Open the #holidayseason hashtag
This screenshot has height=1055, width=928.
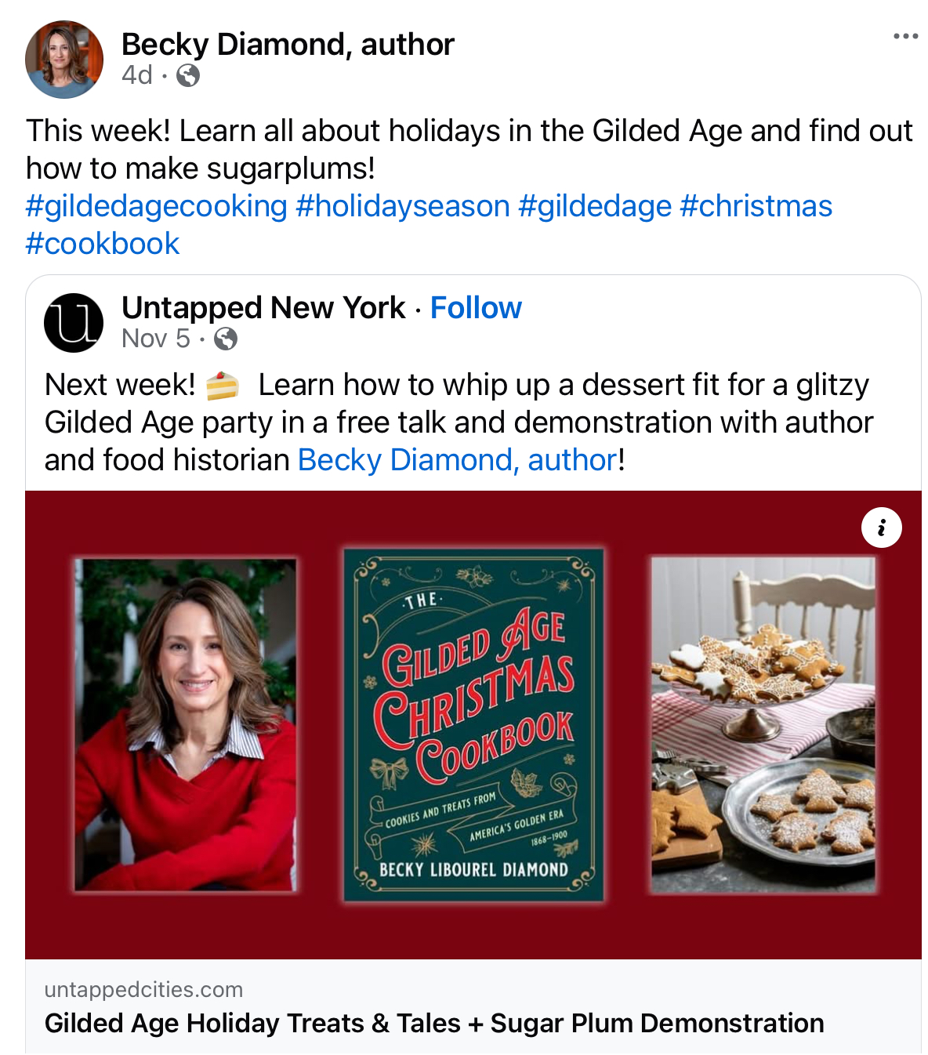click(x=403, y=206)
